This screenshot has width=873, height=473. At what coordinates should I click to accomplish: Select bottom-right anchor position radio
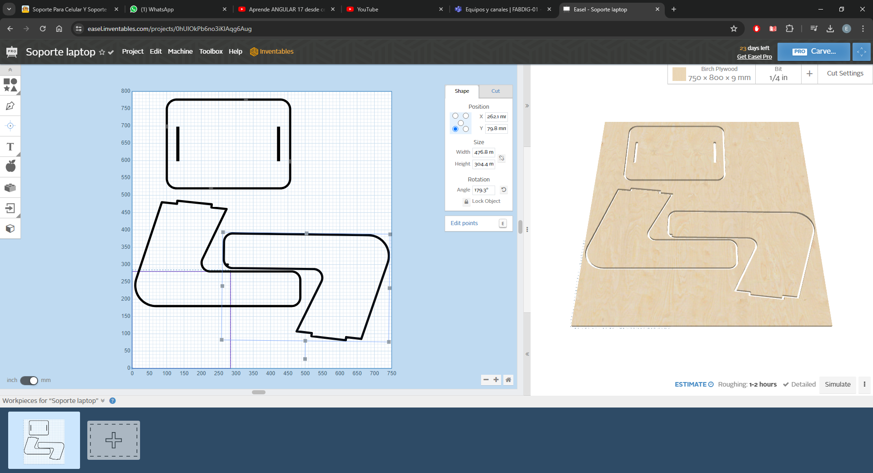[x=466, y=129]
